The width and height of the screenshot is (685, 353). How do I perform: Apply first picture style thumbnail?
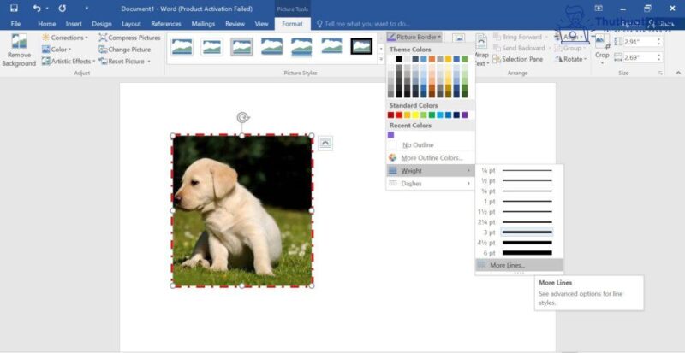(182, 47)
